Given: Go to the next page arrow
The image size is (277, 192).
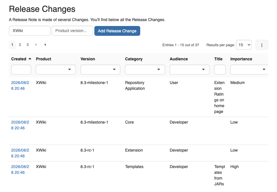Looking at the screenshot, I should 45,45.
